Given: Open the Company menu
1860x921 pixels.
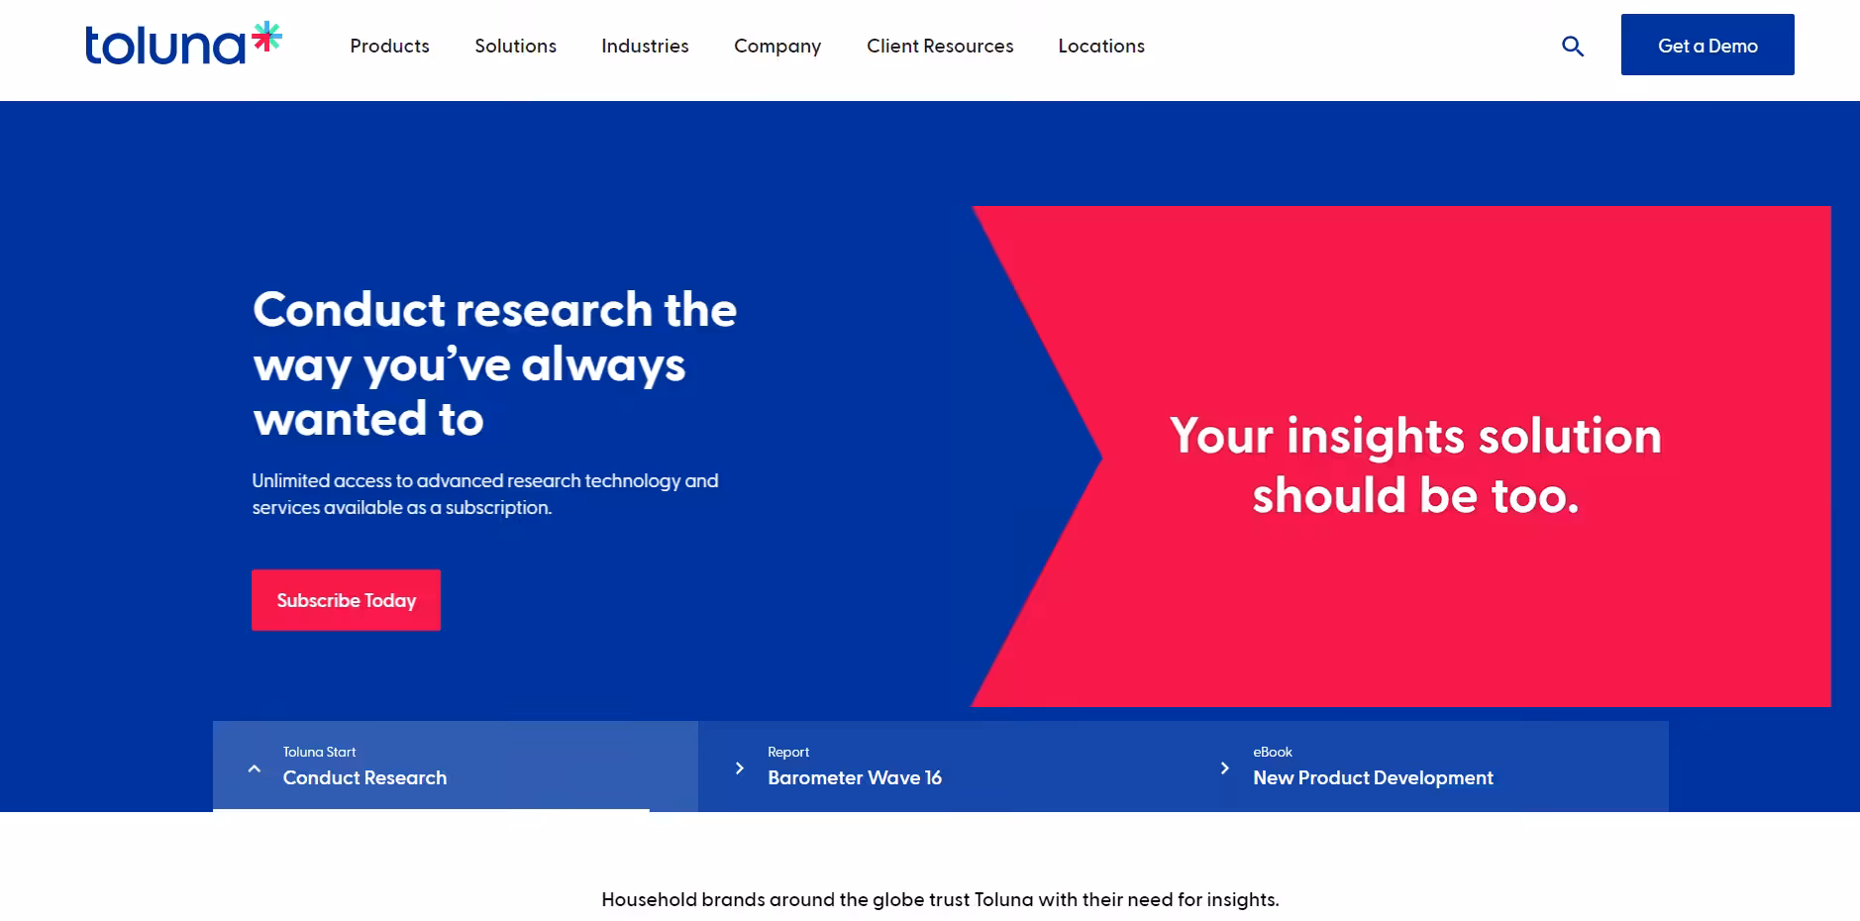Looking at the screenshot, I should [777, 46].
